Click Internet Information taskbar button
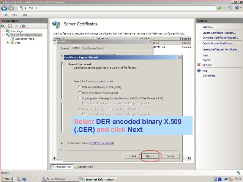Image resolution: width=243 pixels, height=182 pixels. [x=99, y=179]
